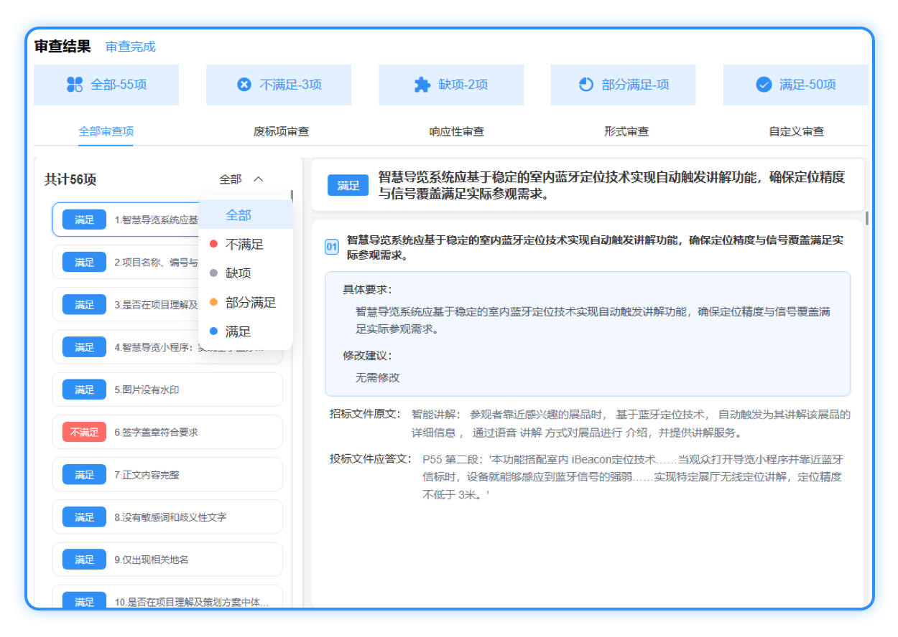Select 缺项 filter option with gray dot
This screenshot has width=898, height=637.
tap(238, 273)
